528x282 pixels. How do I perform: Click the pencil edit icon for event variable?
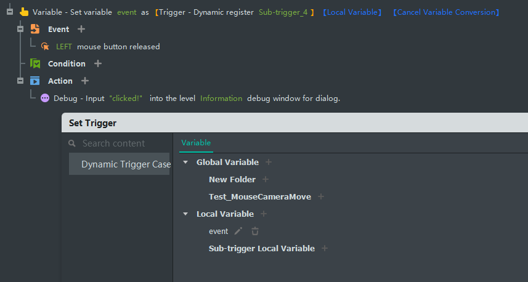pos(239,231)
